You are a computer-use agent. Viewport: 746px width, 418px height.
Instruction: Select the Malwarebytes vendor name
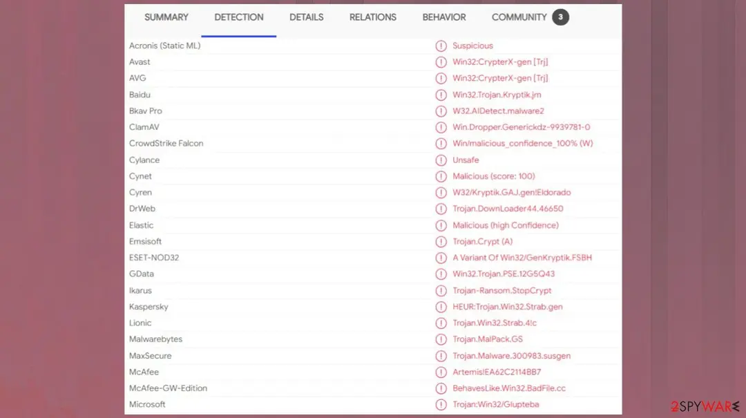tap(155, 339)
